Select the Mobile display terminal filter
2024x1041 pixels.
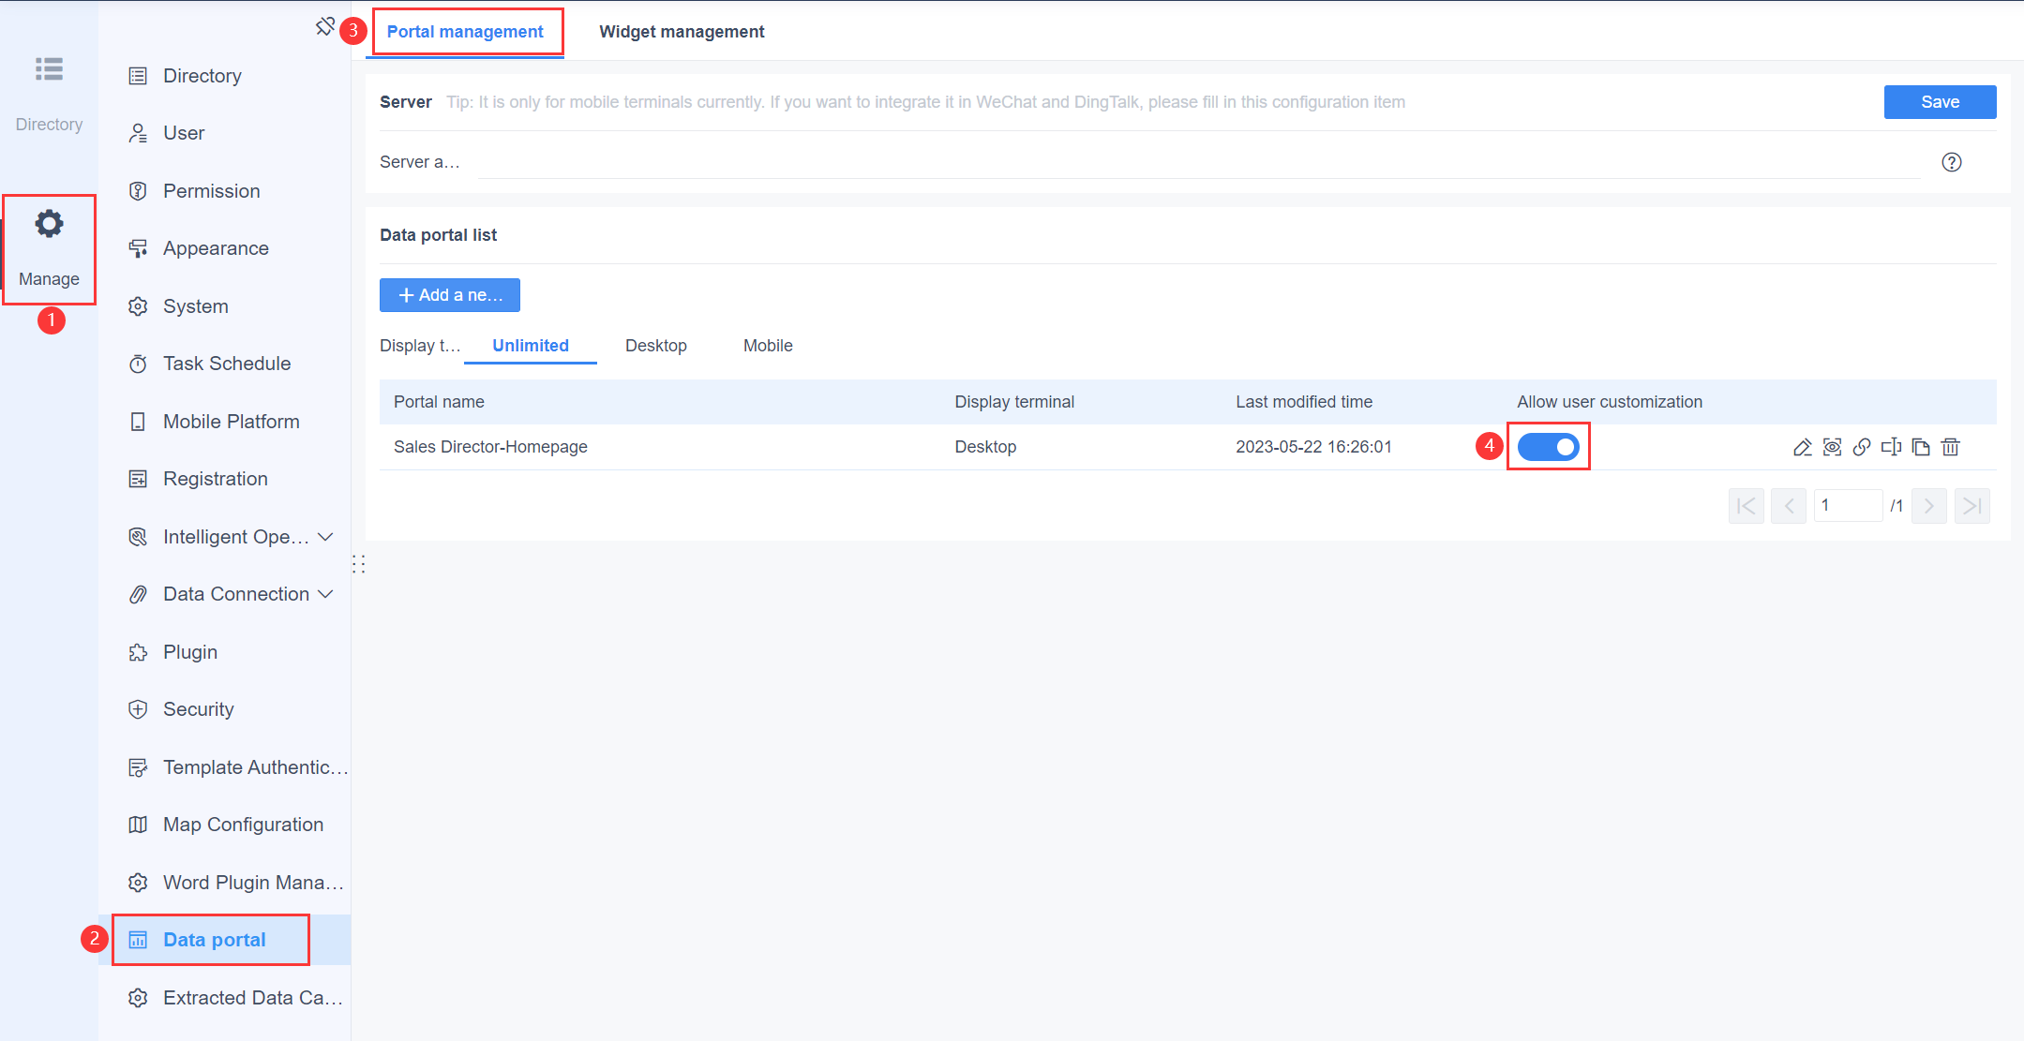(x=767, y=345)
